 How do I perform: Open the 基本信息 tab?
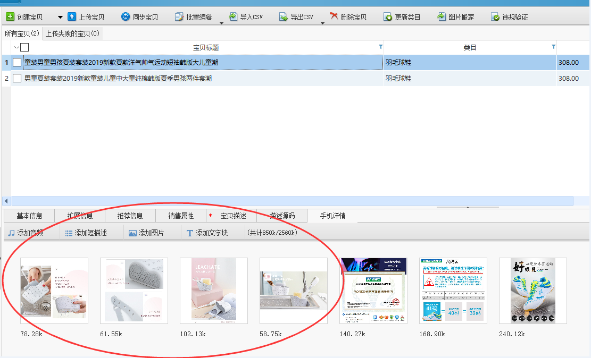pyautogui.click(x=29, y=216)
